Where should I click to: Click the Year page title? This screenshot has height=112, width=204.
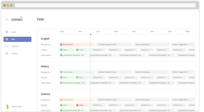(x=40, y=19)
